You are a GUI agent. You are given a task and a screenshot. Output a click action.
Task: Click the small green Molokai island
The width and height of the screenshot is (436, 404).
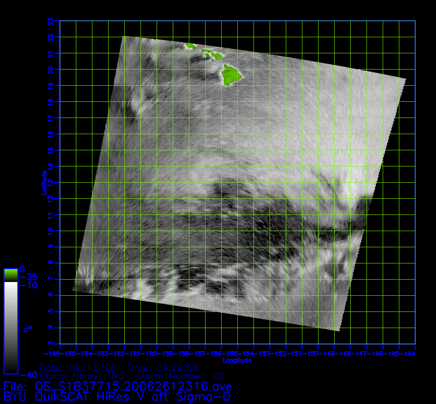pyautogui.click(x=206, y=51)
